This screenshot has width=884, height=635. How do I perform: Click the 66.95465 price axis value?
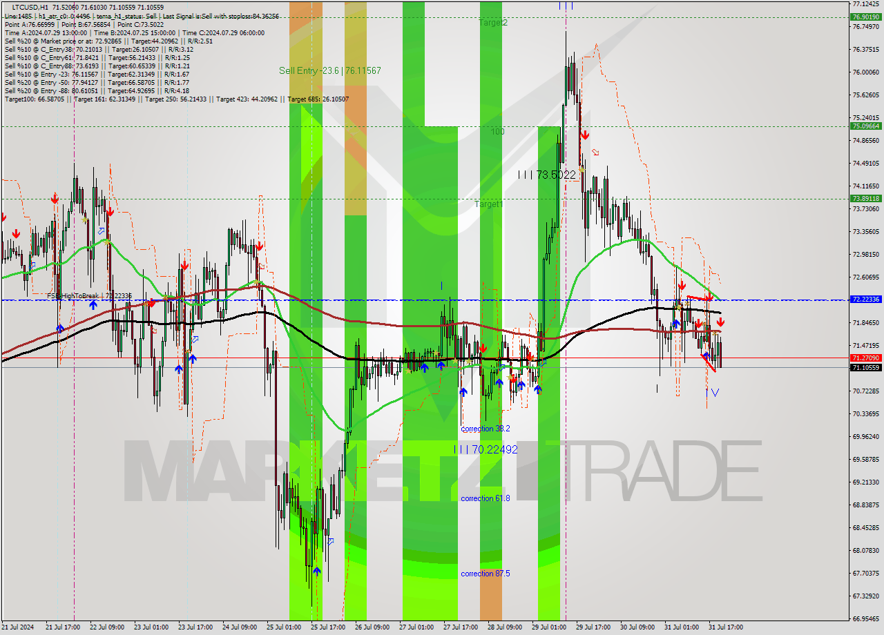pyautogui.click(x=866, y=619)
